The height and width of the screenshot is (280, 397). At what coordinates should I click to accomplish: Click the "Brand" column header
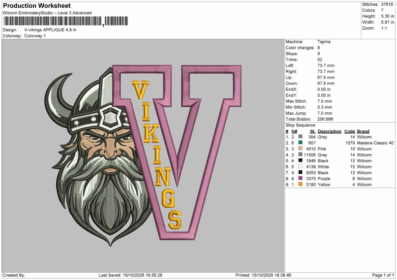click(x=363, y=131)
